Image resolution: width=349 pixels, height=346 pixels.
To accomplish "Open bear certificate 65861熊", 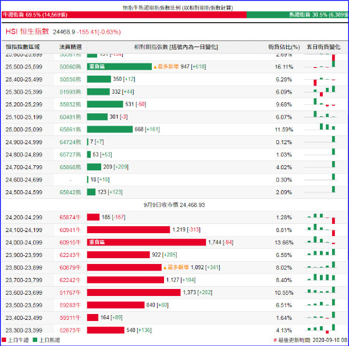I will click(70, 130).
